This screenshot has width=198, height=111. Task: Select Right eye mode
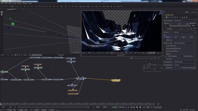click(183, 37)
